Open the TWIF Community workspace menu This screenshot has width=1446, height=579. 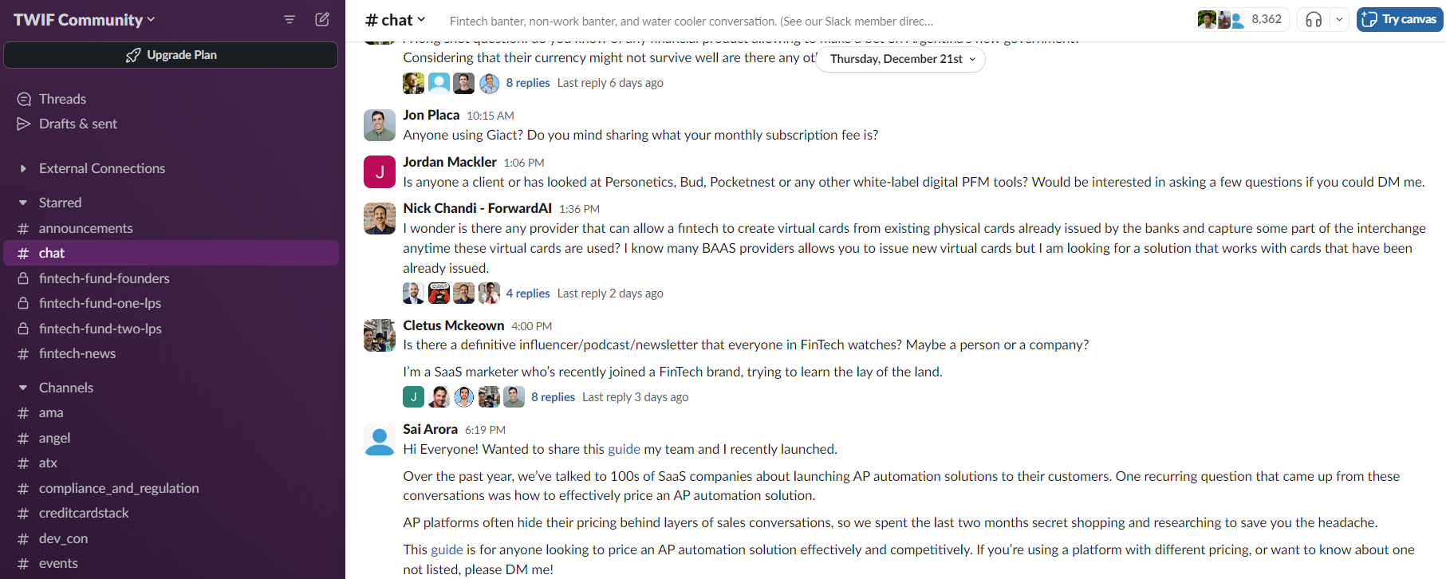(x=84, y=20)
